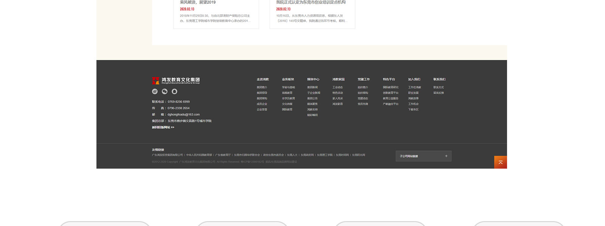Image resolution: width=605 pixels, height=226 pixels.
Task: Open the 党员先锋 link
Action: (363, 104)
